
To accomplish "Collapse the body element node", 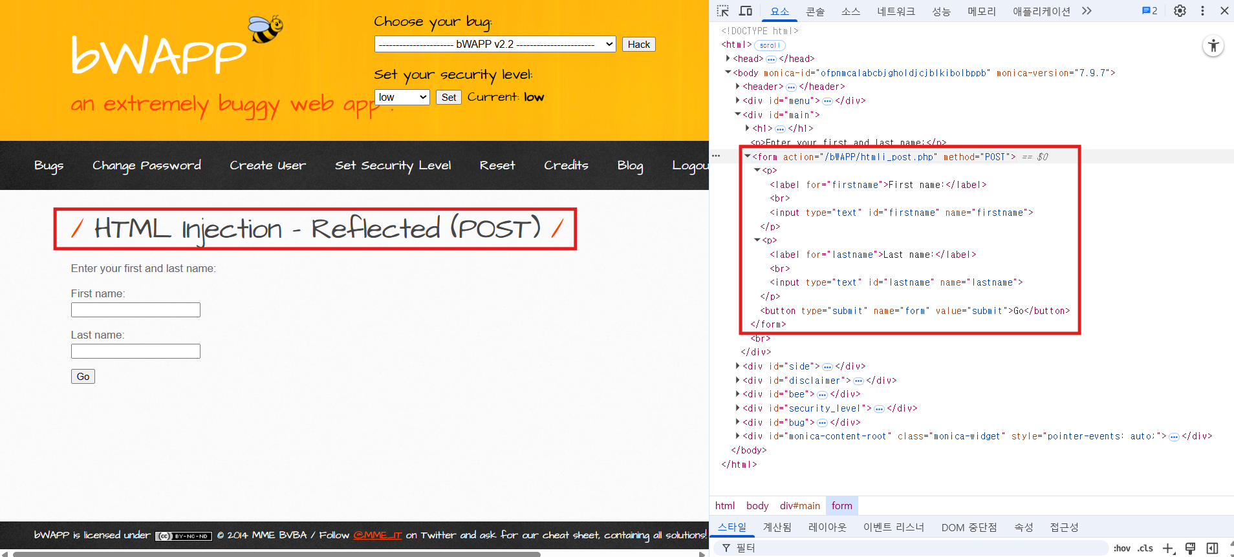I will click(728, 72).
